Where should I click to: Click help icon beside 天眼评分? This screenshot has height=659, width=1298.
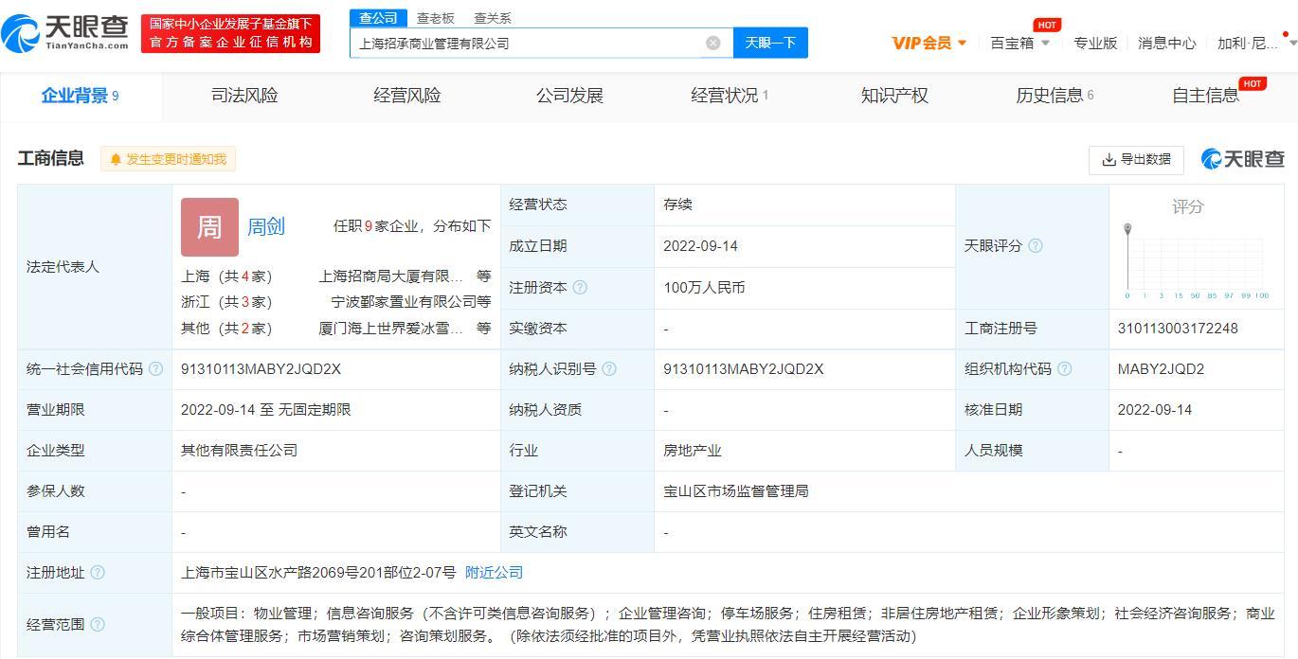[1036, 246]
